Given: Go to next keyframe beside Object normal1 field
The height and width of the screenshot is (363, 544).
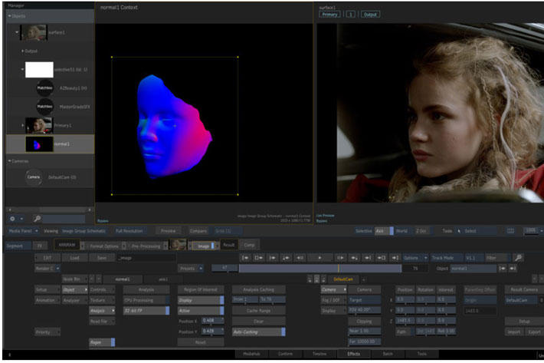Looking at the screenshot, I should point(513,269).
